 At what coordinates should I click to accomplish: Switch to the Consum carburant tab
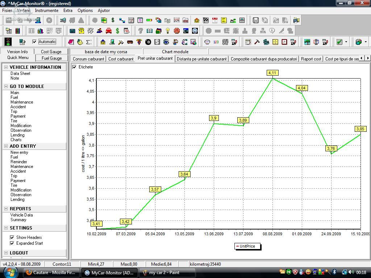(x=88, y=59)
